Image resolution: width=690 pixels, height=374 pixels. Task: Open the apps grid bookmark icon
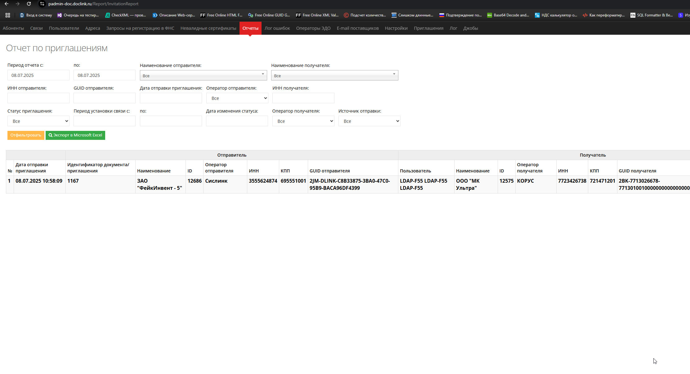[8, 15]
